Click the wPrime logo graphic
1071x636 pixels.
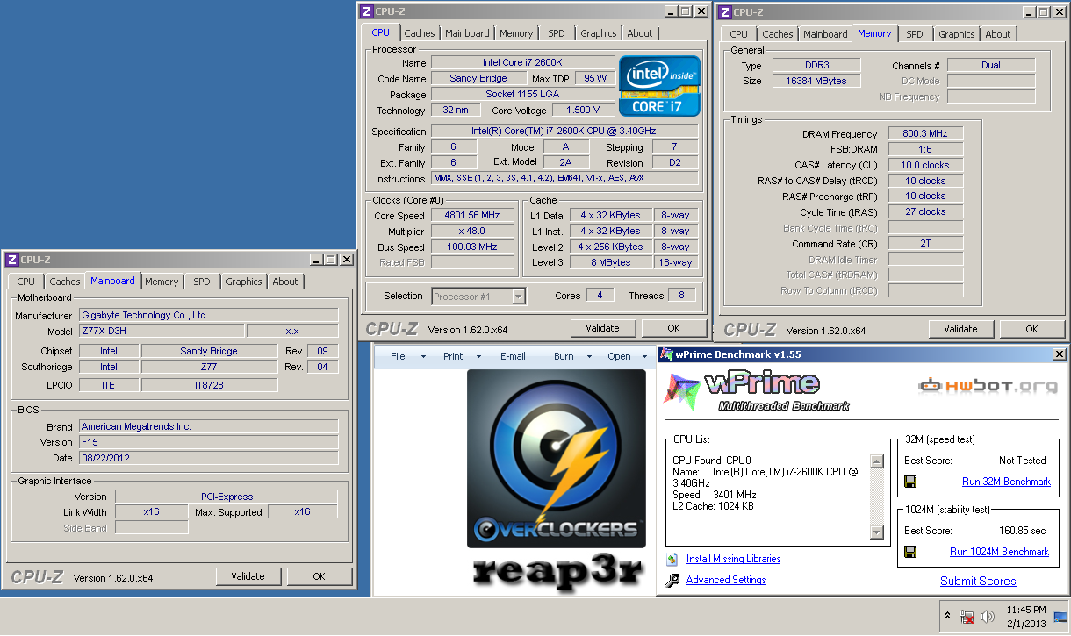tap(757, 391)
